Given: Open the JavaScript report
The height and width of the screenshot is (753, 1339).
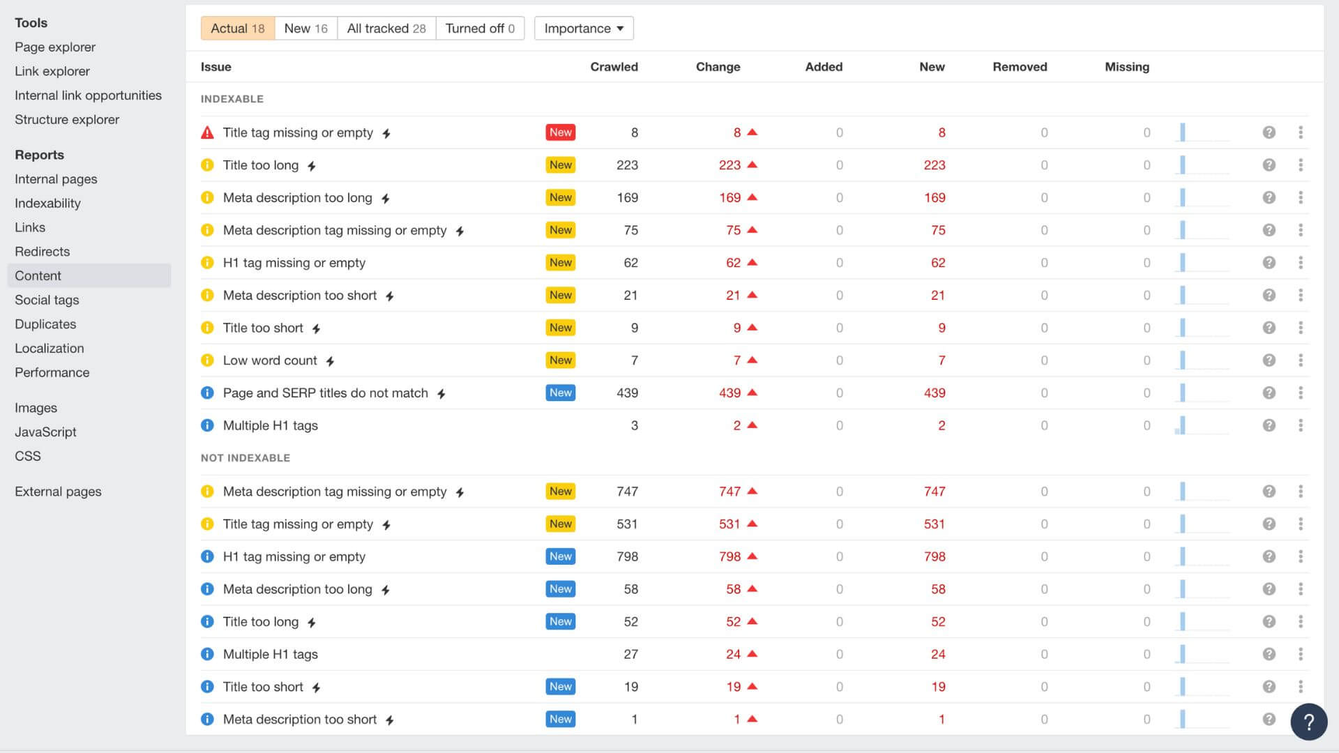Looking at the screenshot, I should (45, 432).
